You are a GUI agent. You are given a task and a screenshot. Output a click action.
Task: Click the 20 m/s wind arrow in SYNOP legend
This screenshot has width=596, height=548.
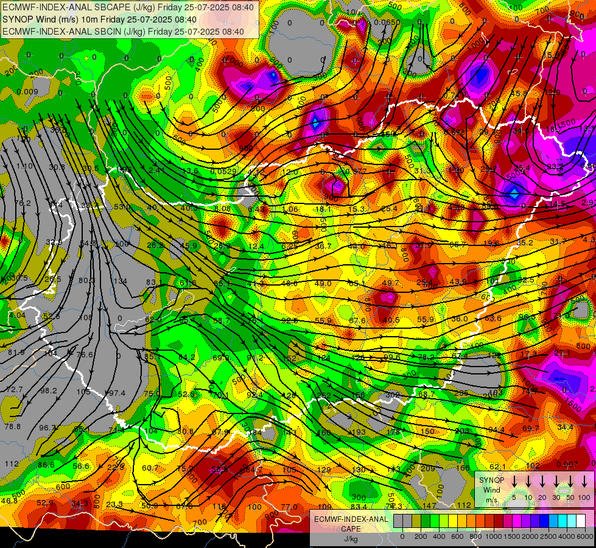pyautogui.click(x=542, y=482)
